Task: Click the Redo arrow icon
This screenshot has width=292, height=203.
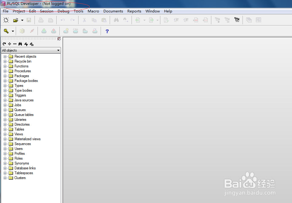Action: (72, 20)
